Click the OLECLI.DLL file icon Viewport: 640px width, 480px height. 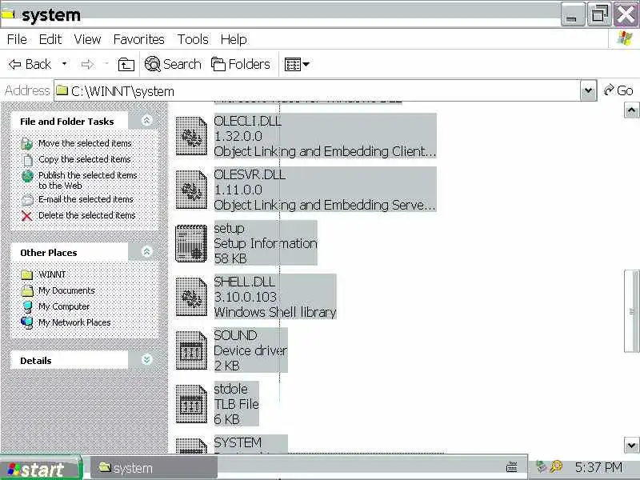pyautogui.click(x=191, y=136)
